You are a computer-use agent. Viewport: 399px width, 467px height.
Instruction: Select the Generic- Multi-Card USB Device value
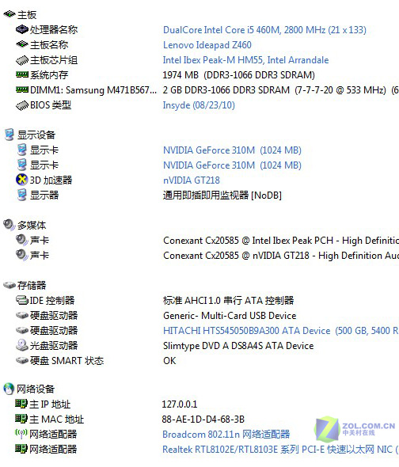pyautogui.click(x=230, y=315)
